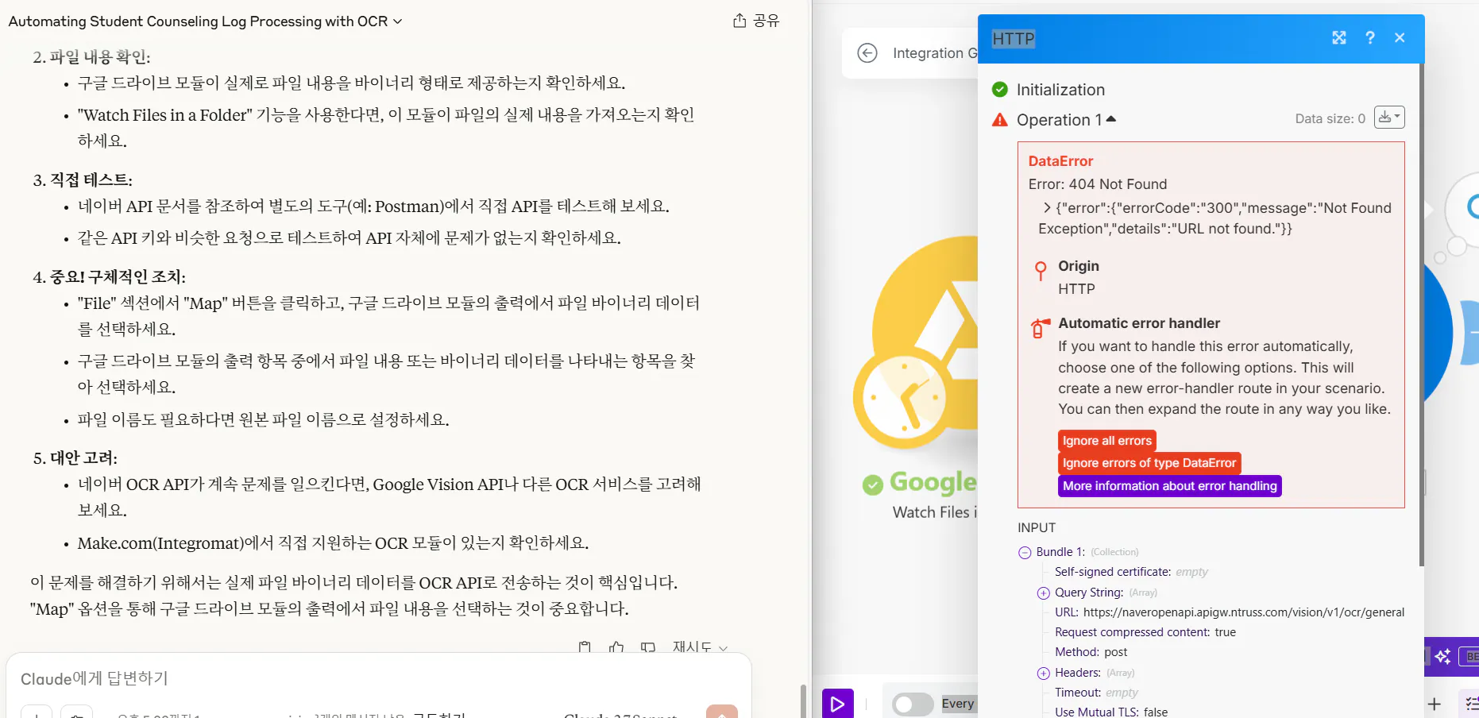Give thumbs down to Claude's response
1479x718 pixels.
pos(648,647)
